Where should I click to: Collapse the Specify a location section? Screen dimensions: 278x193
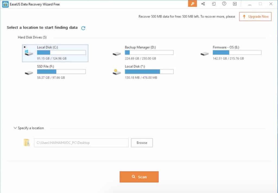15,128
